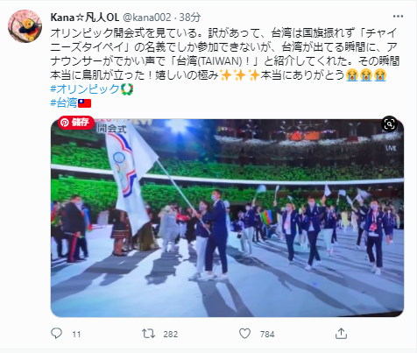
Task: Click the tweet's Japanese body text
Action: point(225,54)
